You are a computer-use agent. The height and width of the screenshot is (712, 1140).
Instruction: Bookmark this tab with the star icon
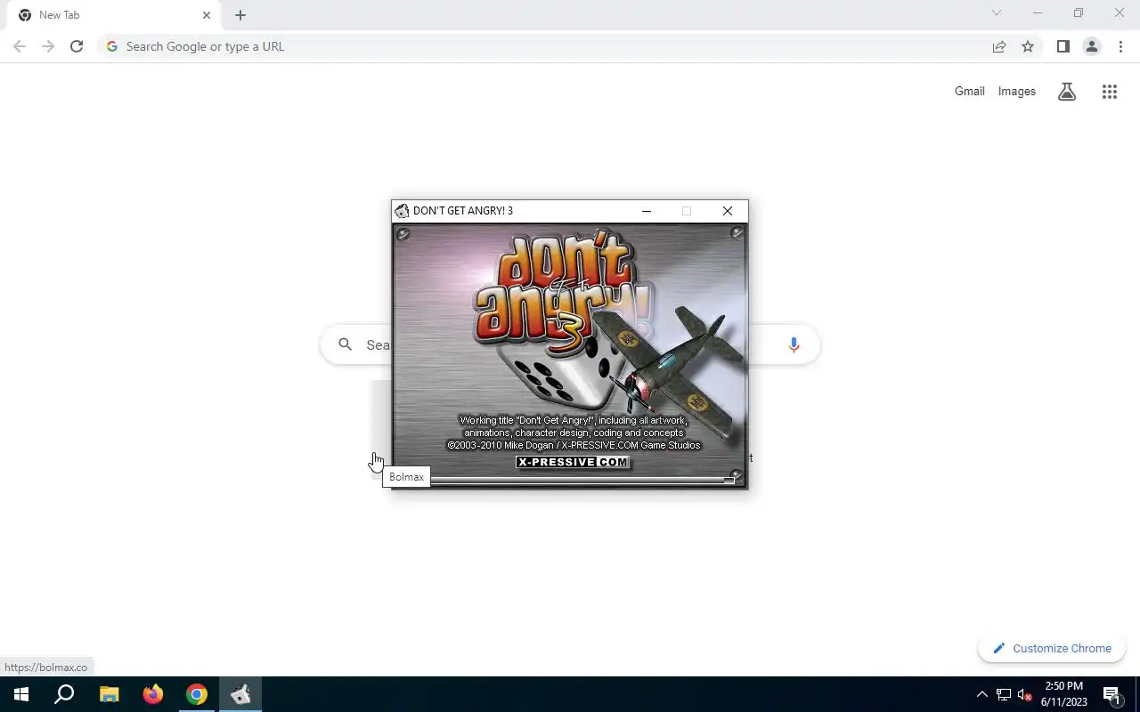[x=1028, y=46]
